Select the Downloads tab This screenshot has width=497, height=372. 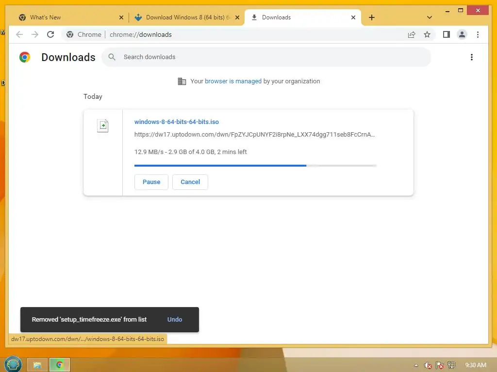click(x=303, y=17)
